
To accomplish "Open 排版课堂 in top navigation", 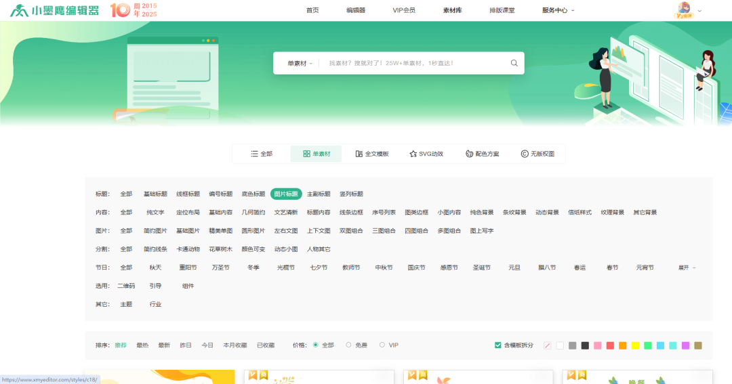I will tap(502, 10).
